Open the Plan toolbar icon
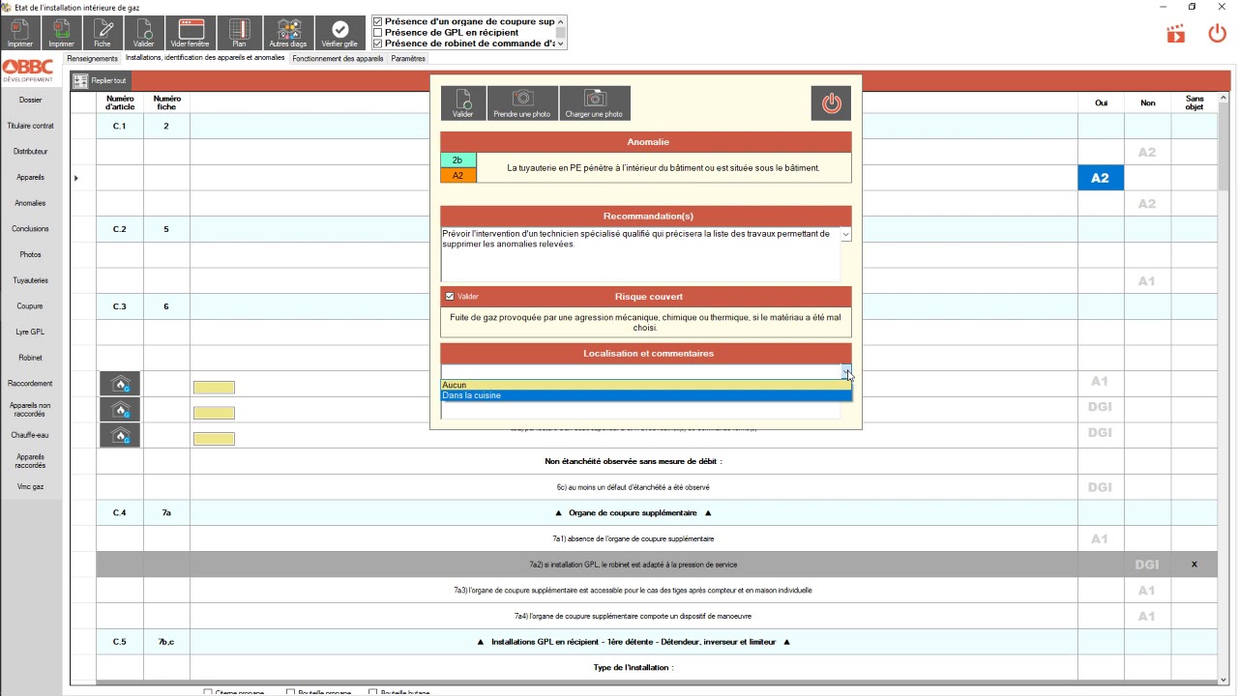Image resolution: width=1238 pixels, height=696 pixels. [x=239, y=33]
